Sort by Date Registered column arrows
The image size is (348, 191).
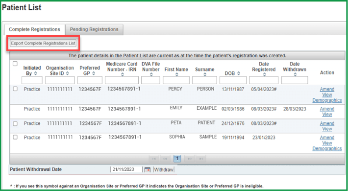264,75
